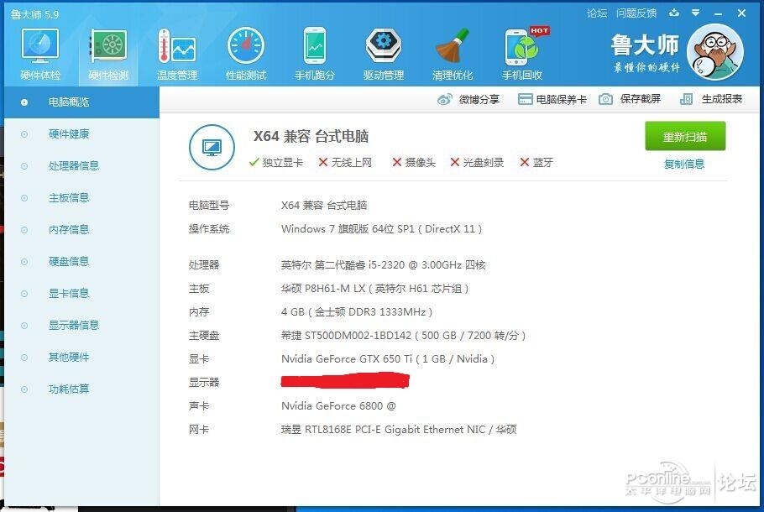Open 温度管理 temperature management
764x512 pixels.
(177, 54)
